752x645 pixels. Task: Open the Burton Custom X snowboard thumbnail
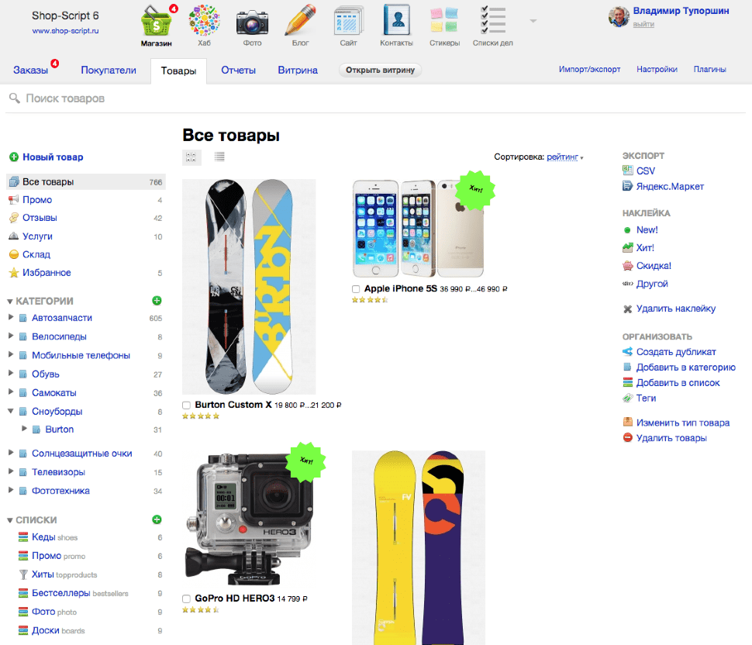coord(249,286)
